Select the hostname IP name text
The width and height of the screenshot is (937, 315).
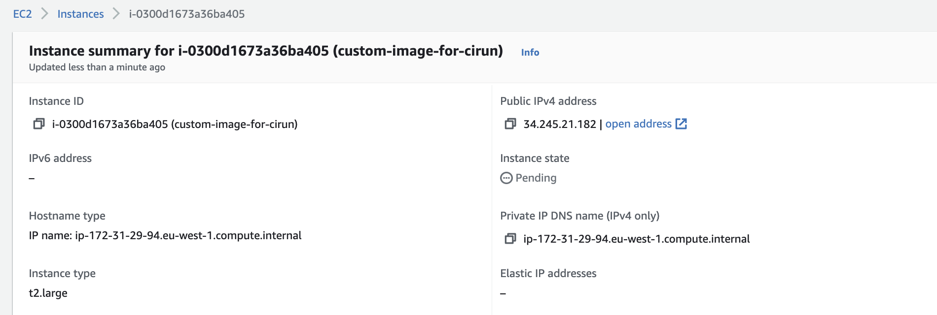click(x=165, y=236)
